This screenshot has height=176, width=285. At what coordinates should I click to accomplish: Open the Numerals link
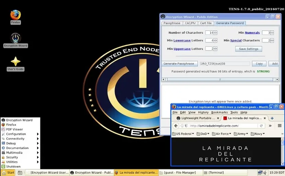point(252,33)
